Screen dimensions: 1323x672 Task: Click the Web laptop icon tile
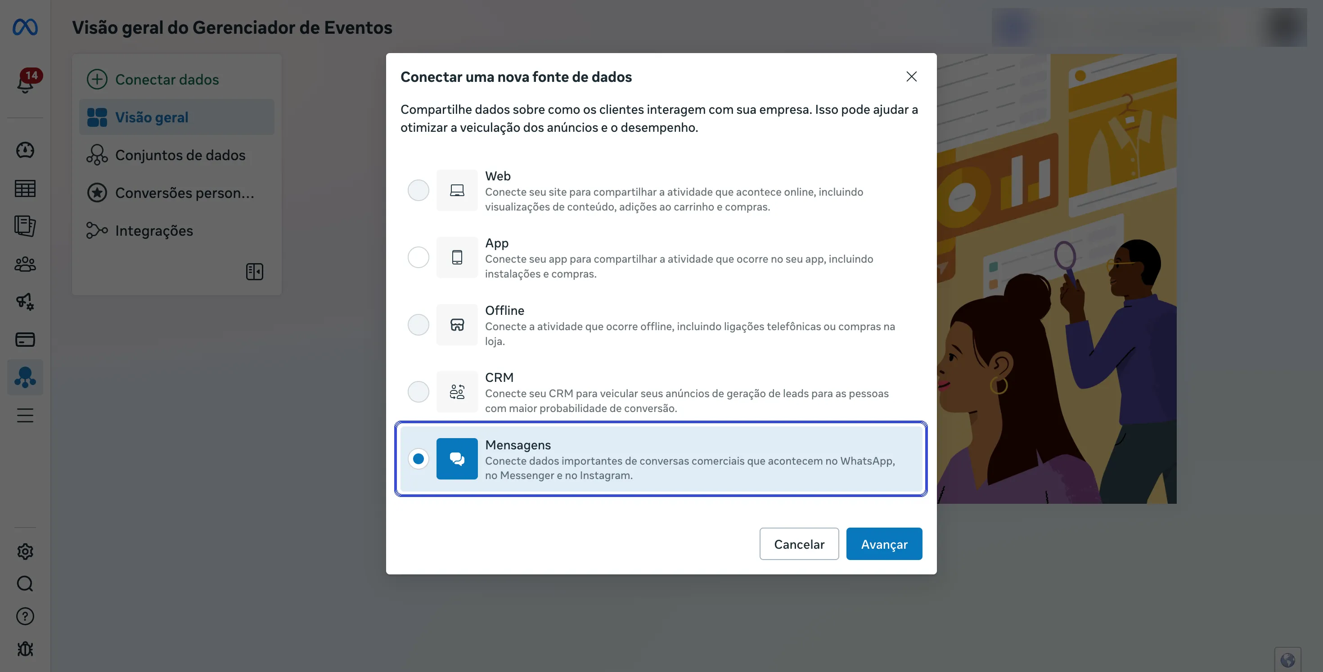click(457, 190)
